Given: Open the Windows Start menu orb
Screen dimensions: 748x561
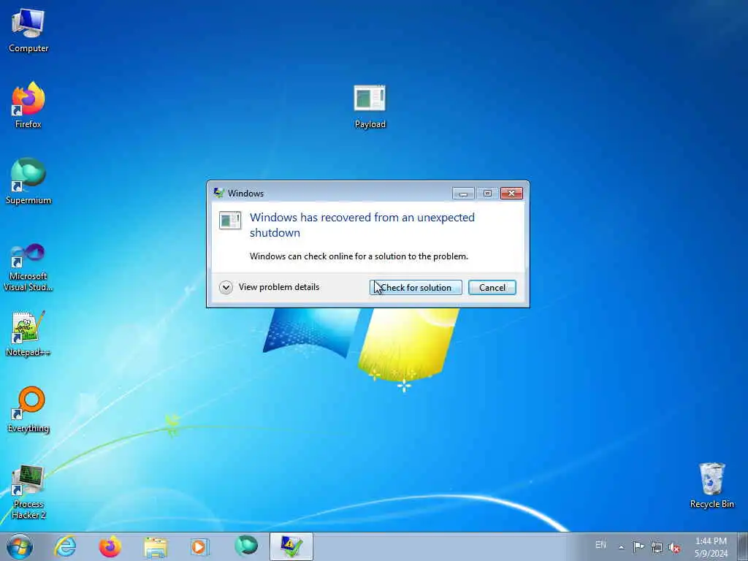Looking at the screenshot, I should point(20,546).
